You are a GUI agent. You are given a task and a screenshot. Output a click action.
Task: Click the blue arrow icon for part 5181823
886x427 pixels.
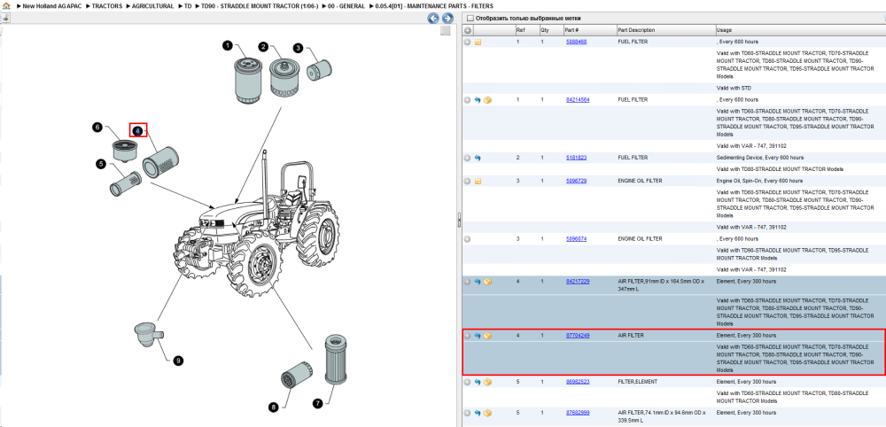click(x=478, y=159)
